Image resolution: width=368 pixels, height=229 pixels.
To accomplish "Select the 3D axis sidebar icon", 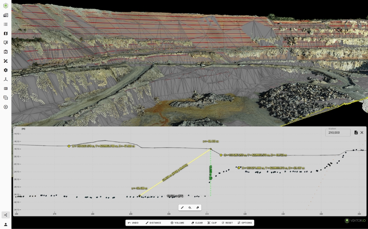I will [6, 79].
